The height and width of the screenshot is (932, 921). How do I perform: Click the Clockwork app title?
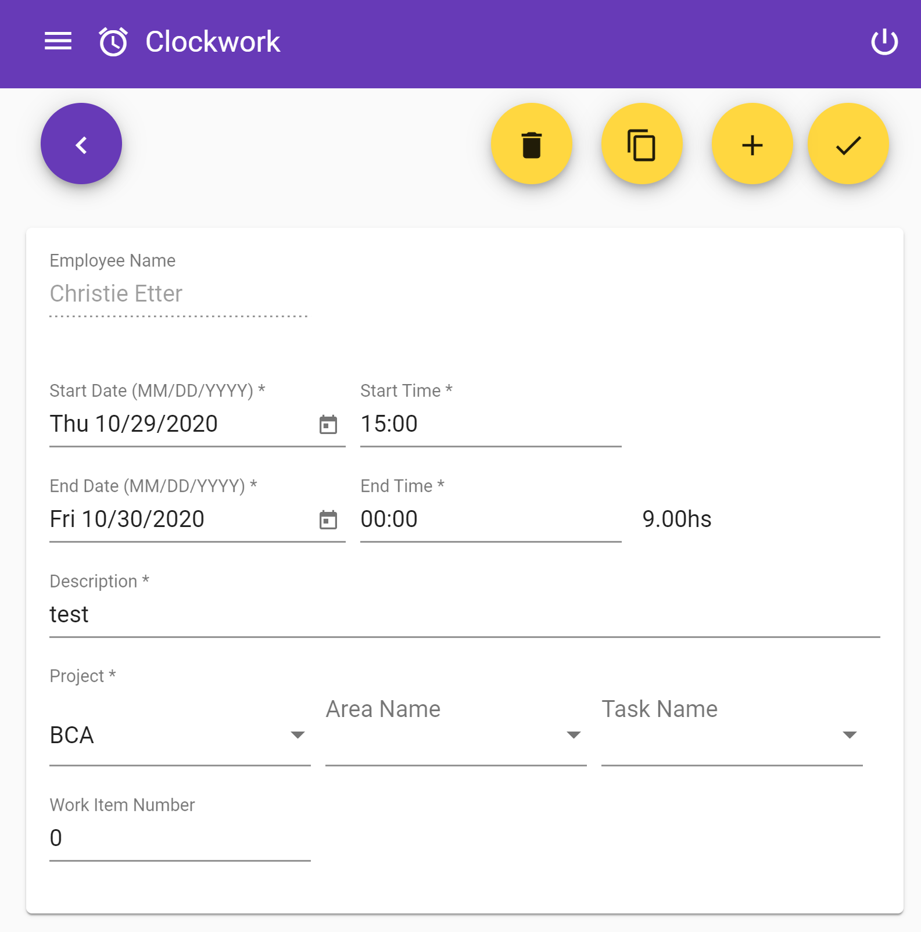click(213, 42)
